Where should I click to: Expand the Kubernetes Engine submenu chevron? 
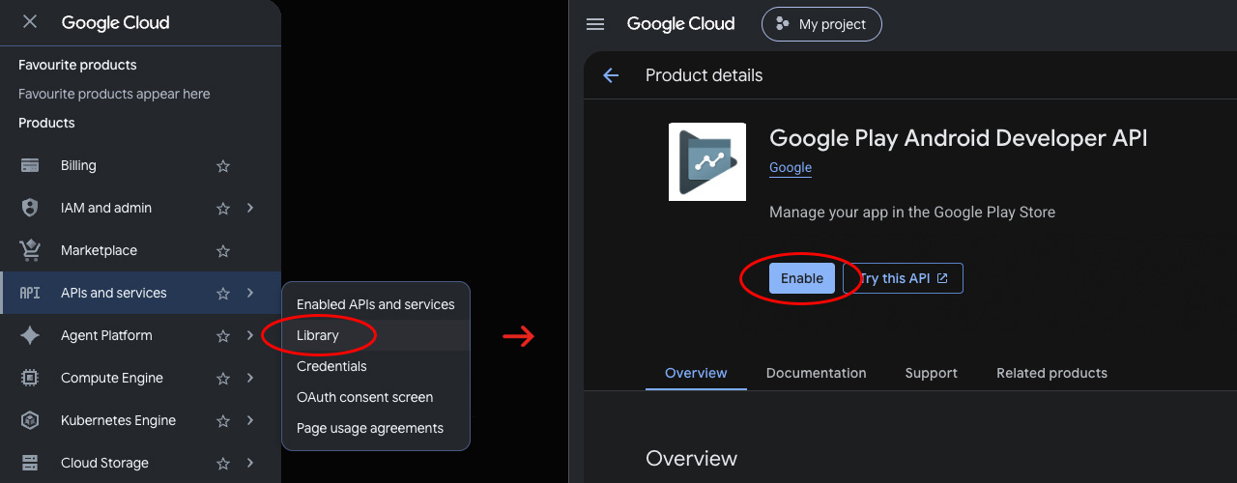coord(250,420)
